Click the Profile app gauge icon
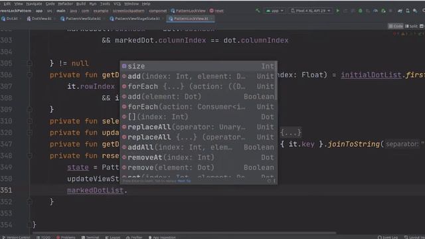Image resolution: width=425 pixels, height=239 pixels. [375, 11]
